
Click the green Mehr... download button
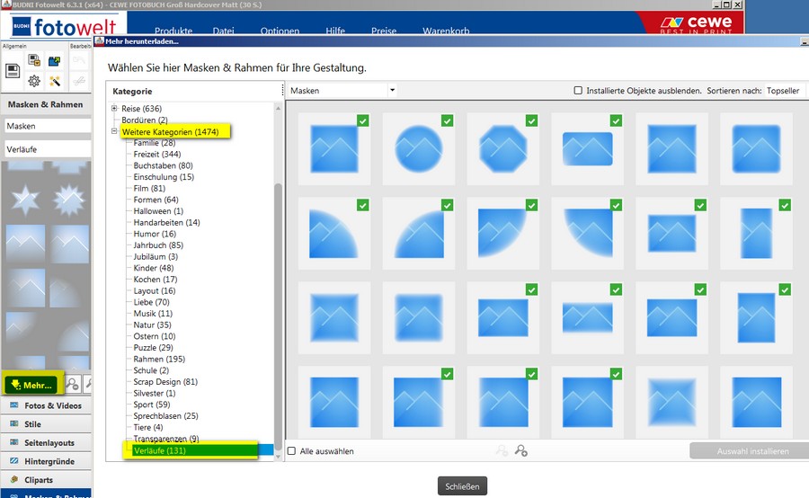[31, 385]
